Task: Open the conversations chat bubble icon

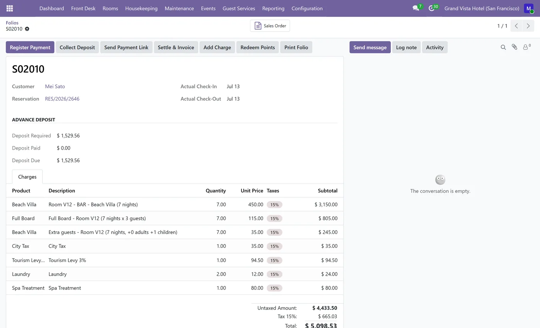Action: point(416,8)
